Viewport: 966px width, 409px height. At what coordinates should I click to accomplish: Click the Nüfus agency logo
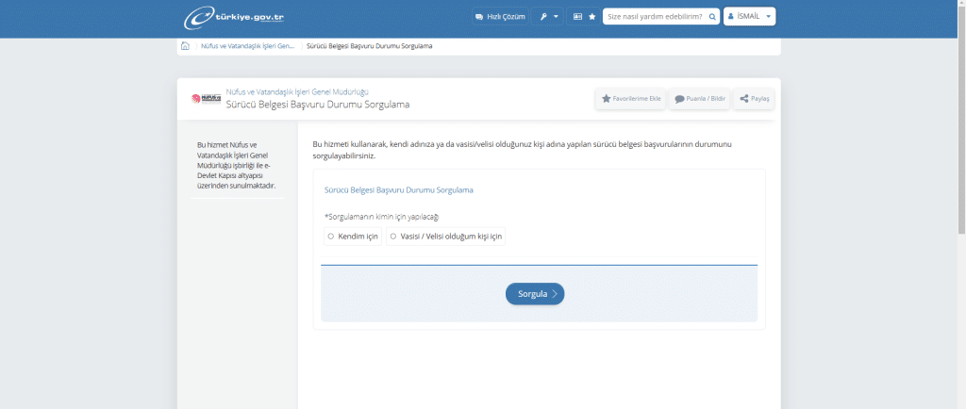(205, 98)
